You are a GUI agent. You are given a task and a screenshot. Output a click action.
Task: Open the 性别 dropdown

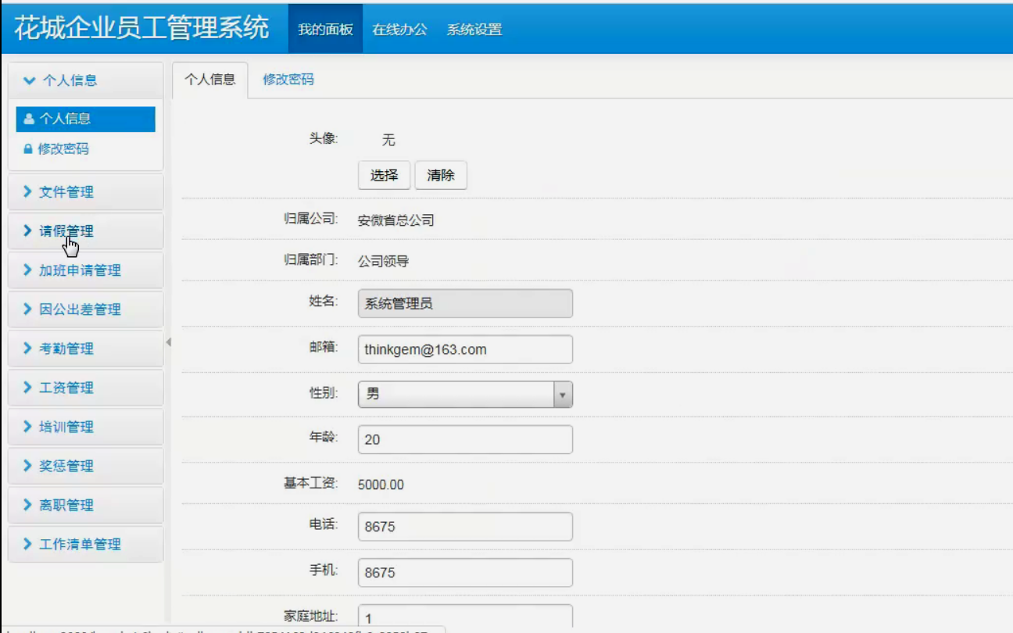(x=465, y=394)
